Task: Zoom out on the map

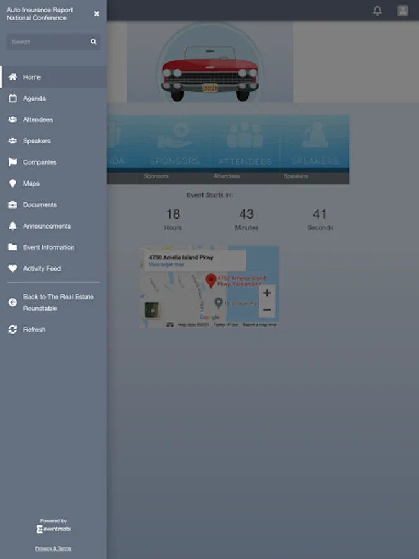Action: click(x=267, y=309)
